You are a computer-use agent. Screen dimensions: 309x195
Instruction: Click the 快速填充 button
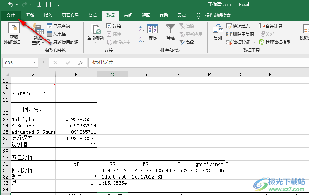238,26
